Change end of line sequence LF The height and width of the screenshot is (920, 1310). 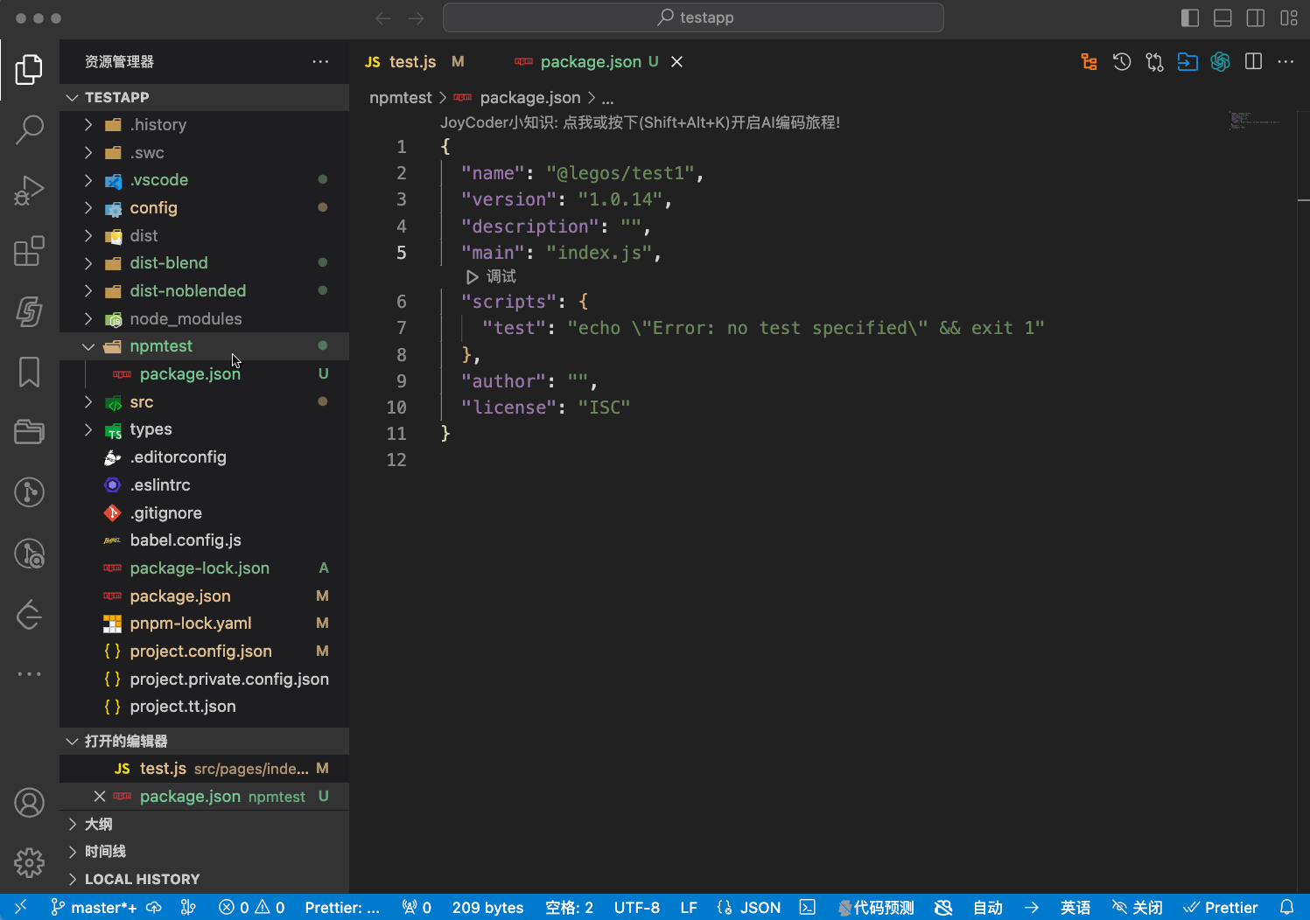pos(689,908)
